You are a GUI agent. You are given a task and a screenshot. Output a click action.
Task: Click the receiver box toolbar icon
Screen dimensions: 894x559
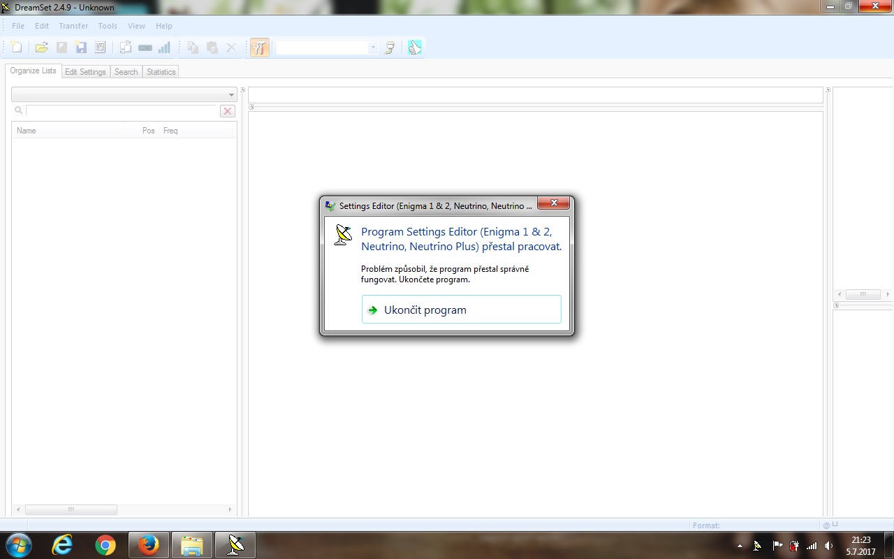click(145, 48)
